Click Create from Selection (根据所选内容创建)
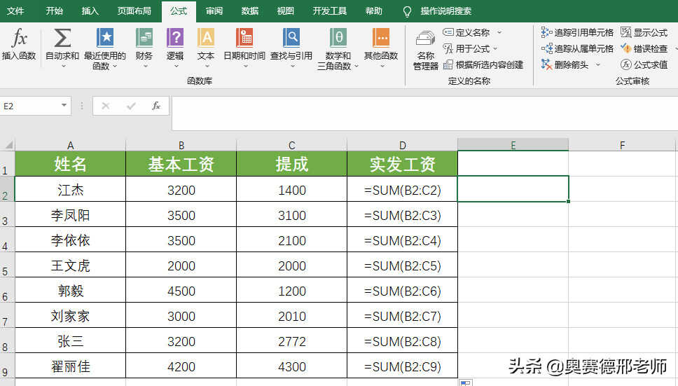Viewport: 678px width, 386px height. (x=483, y=65)
